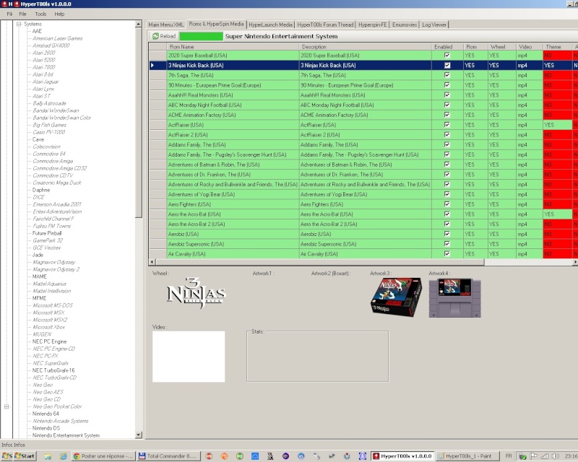The width and height of the screenshot is (578, 462).
Task: Sort by the Rom Name column header
Action: coord(233,47)
